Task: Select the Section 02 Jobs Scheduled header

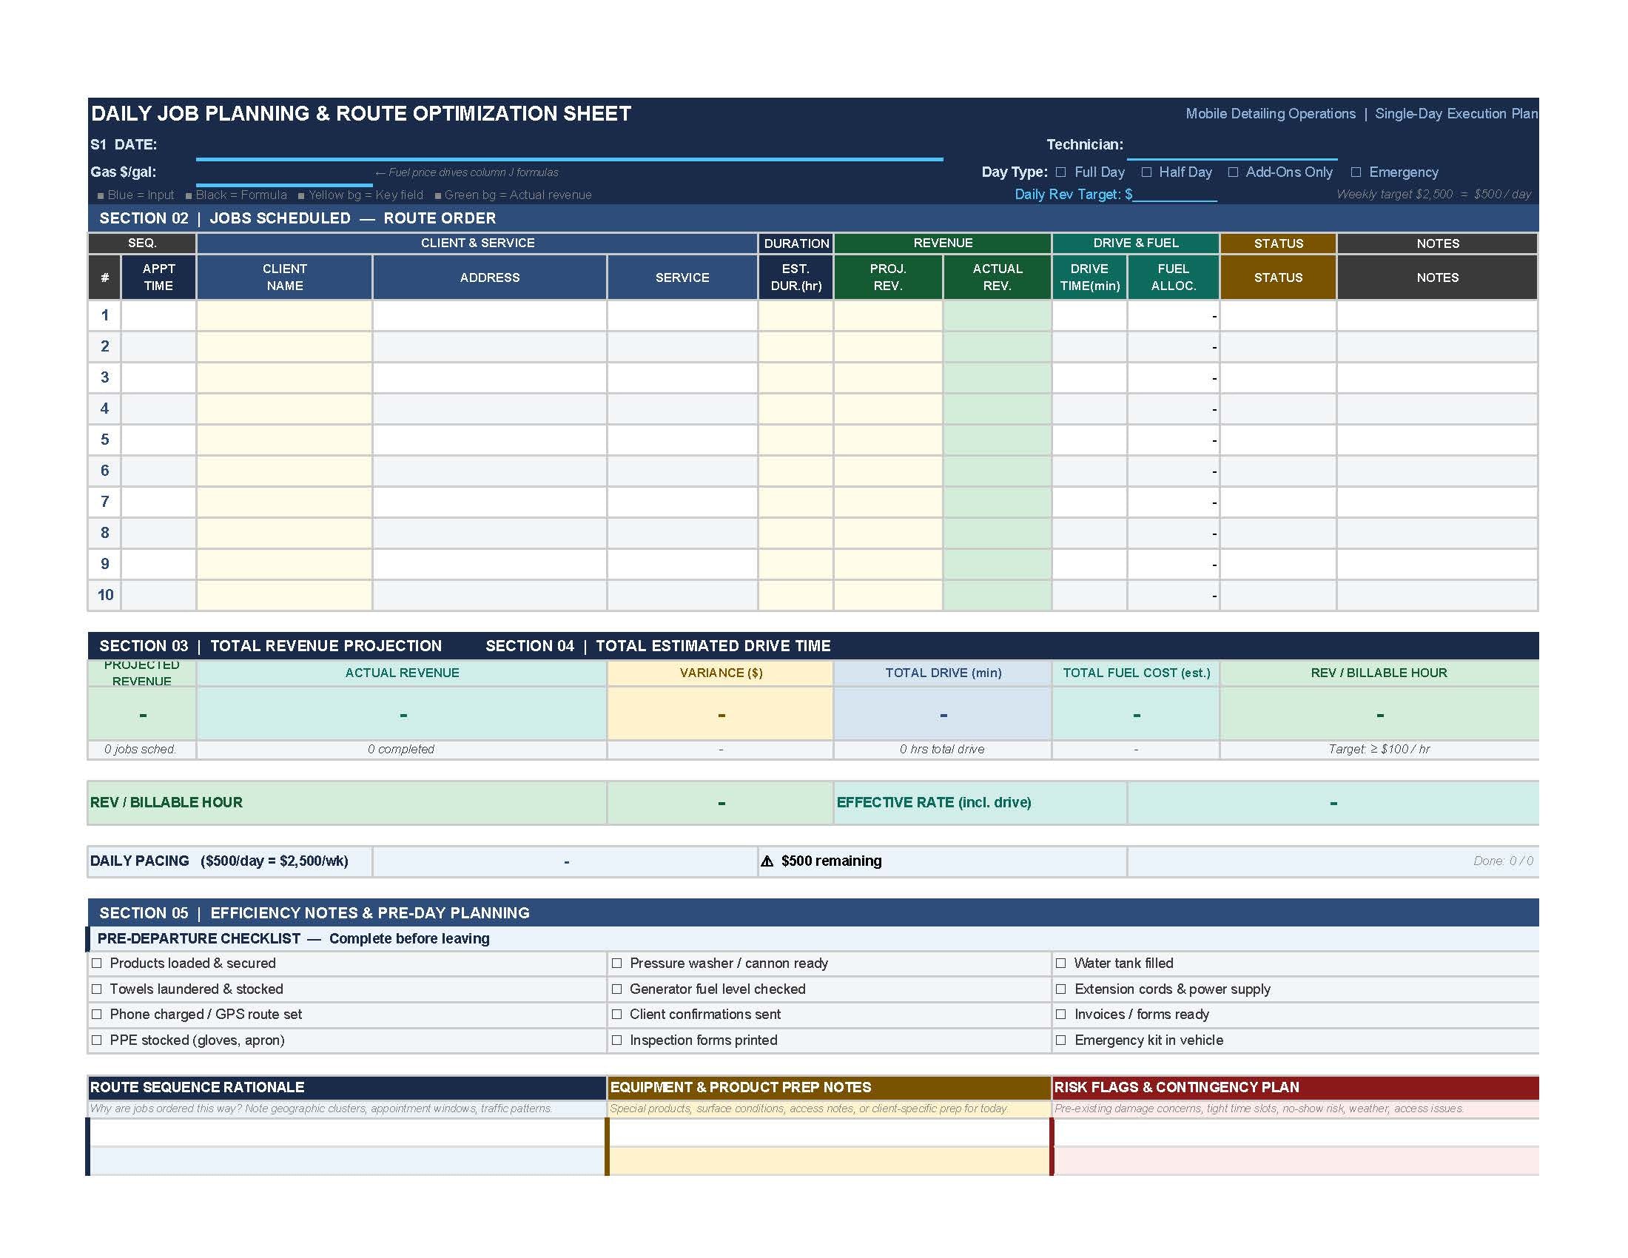Action: pos(813,218)
